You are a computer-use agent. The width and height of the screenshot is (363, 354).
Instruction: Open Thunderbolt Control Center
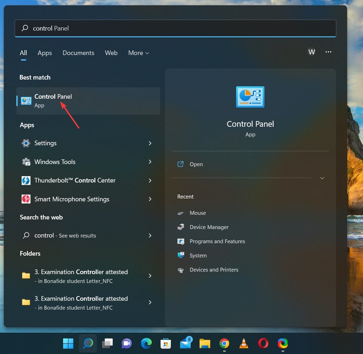pos(75,180)
